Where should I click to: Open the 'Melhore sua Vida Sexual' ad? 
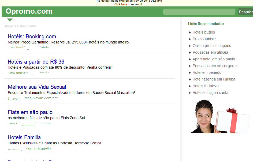(37, 87)
